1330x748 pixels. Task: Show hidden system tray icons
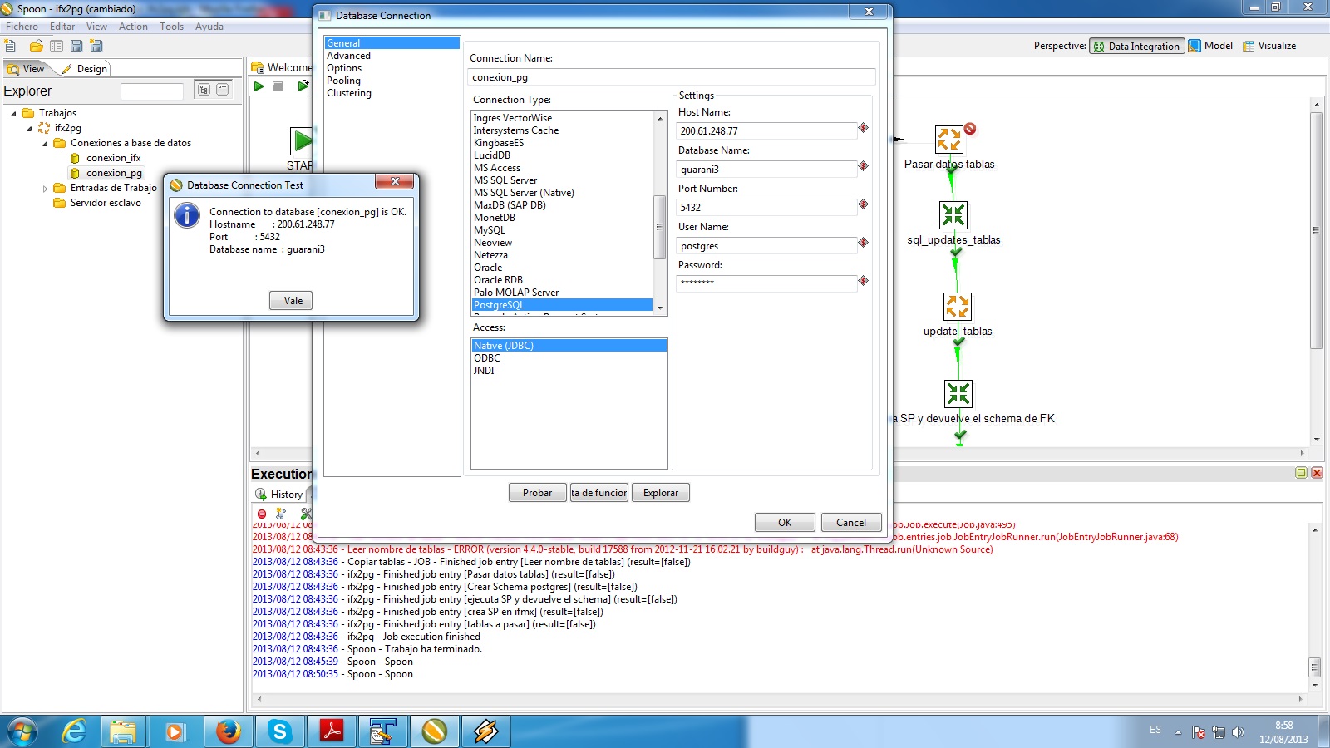coord(1178,732)
